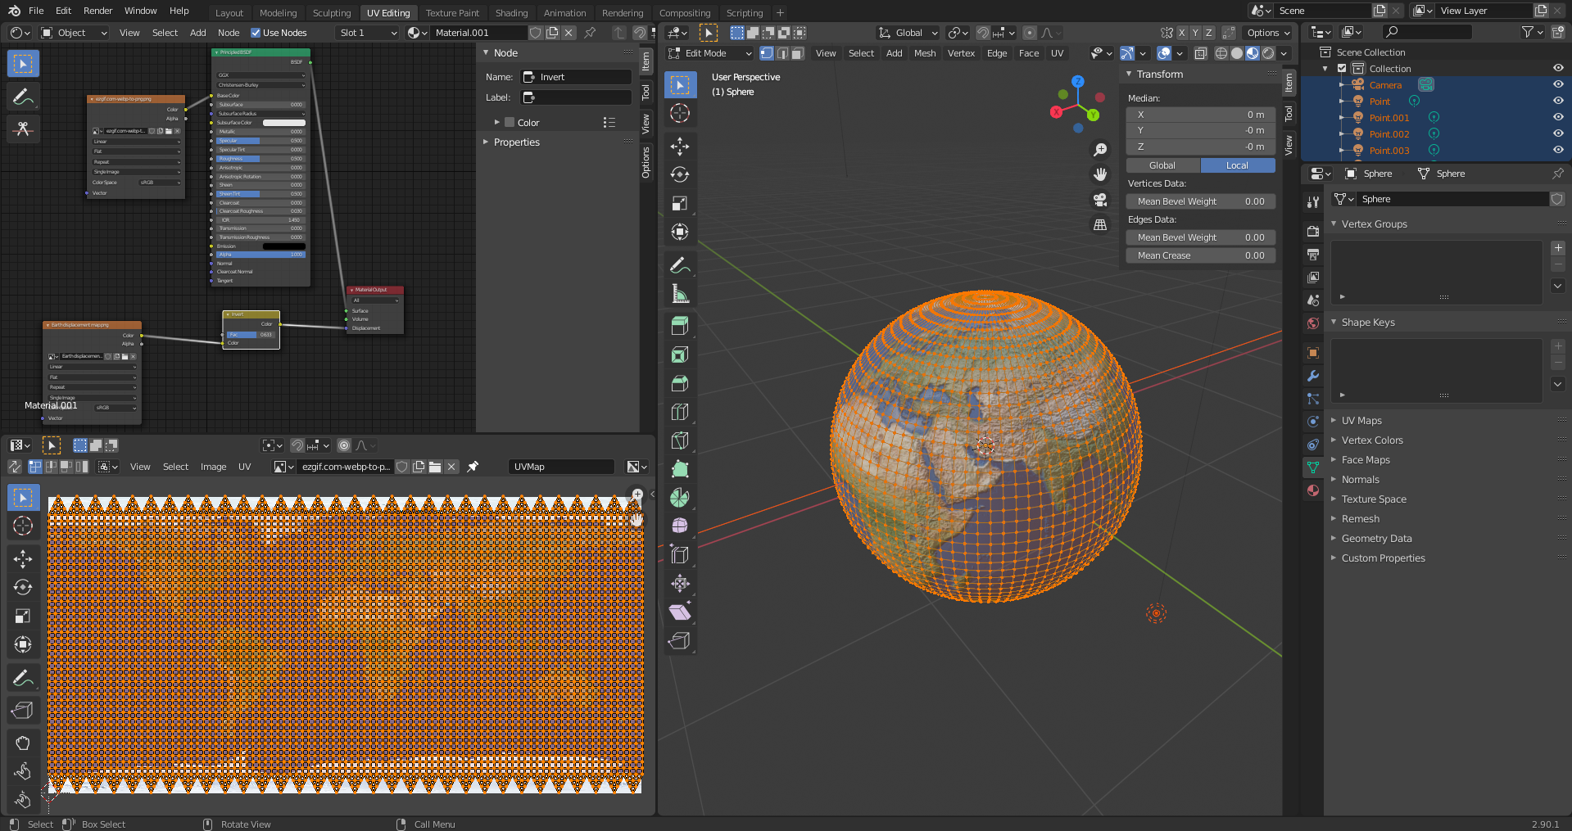Screen dimensions: 1572x831
Task: Click the Z axis on navigation gizmo
Action: point(1078,82)
